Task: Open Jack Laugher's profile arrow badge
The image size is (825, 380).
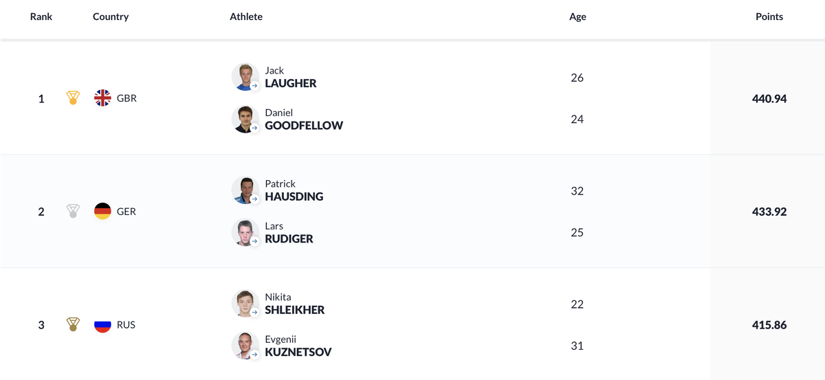Action: [x=254, y=86]
